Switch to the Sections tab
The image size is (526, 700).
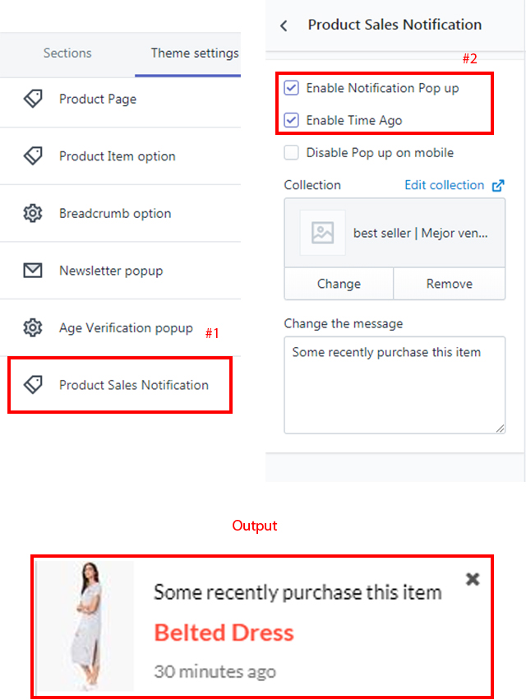[67, 53]
